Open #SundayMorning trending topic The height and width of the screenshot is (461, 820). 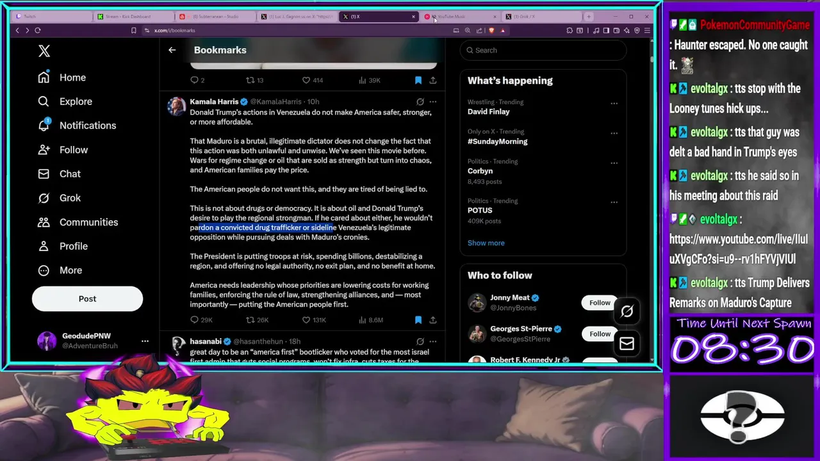(x=498, y=142)
